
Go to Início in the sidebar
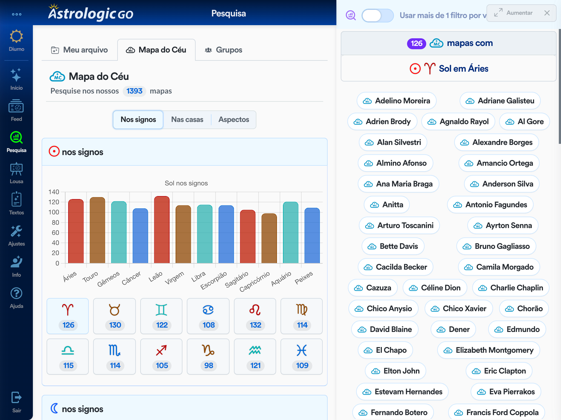16,79
